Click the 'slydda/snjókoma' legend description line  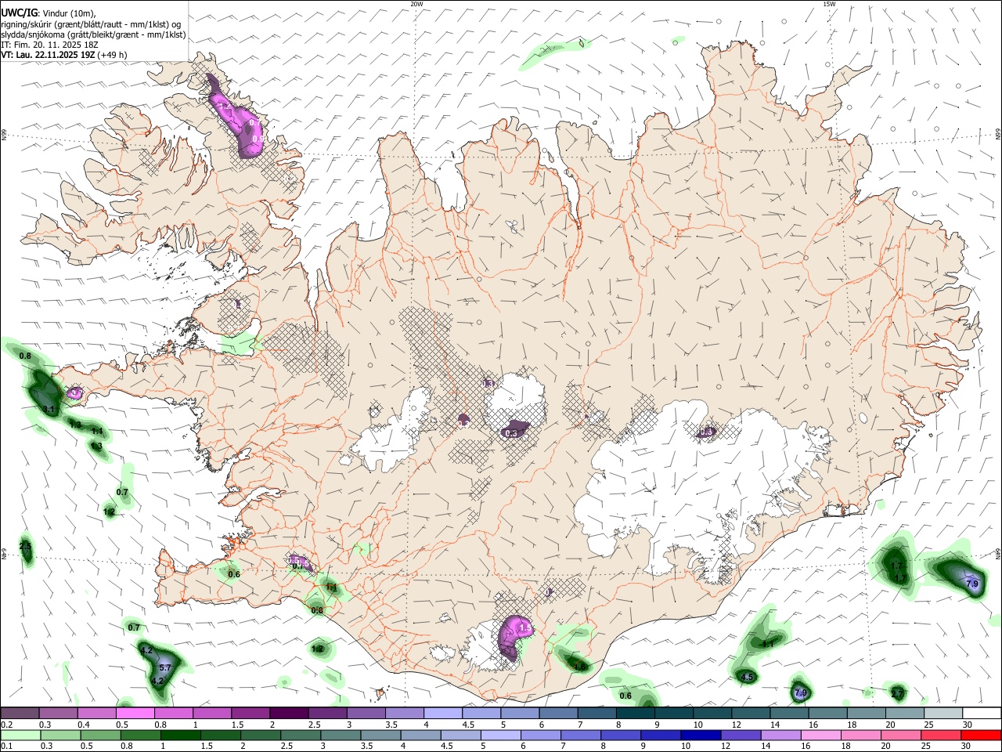(x=93, y=34)
